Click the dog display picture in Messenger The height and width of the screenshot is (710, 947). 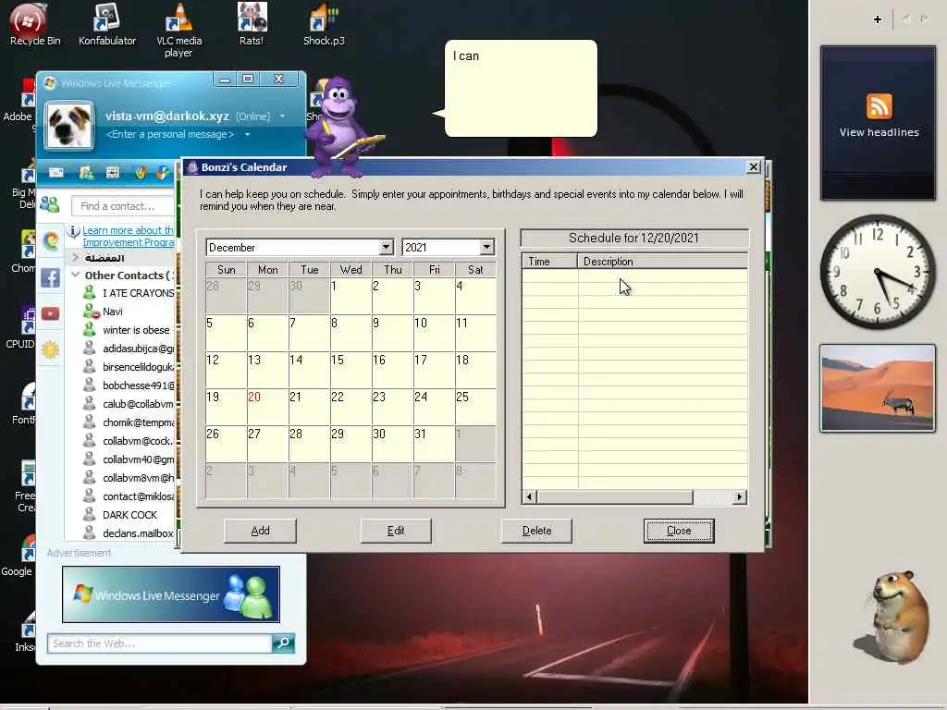[68, 126]
